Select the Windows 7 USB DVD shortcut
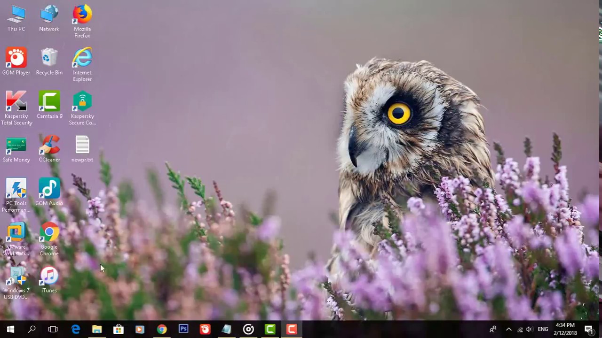 tap(16, 283)
